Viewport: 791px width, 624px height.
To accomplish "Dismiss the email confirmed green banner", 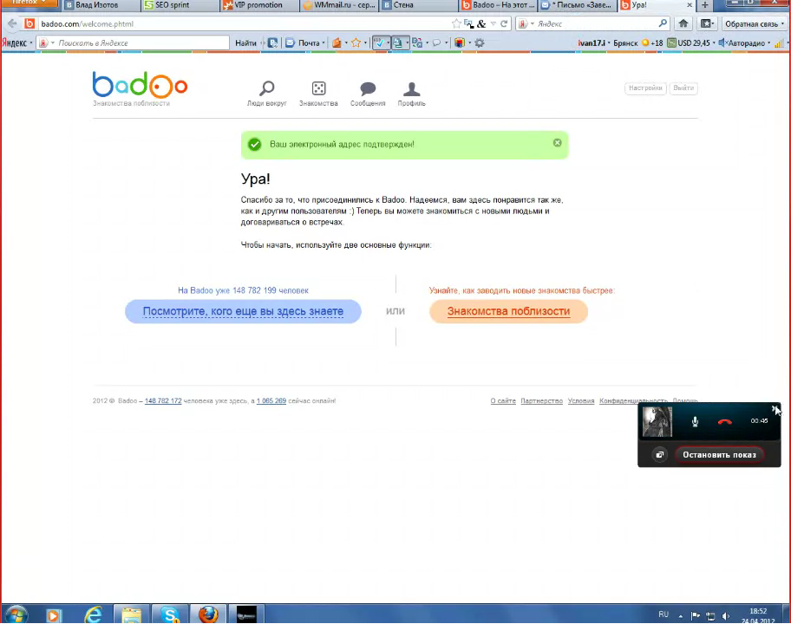I will pos(557,143).
